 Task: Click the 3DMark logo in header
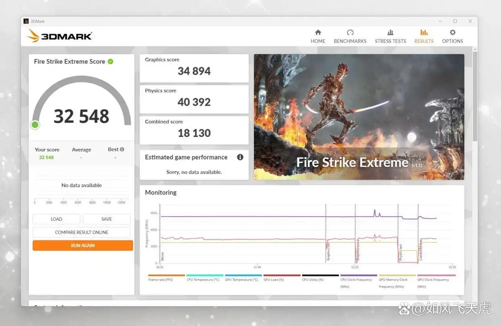tap(60, 36)
